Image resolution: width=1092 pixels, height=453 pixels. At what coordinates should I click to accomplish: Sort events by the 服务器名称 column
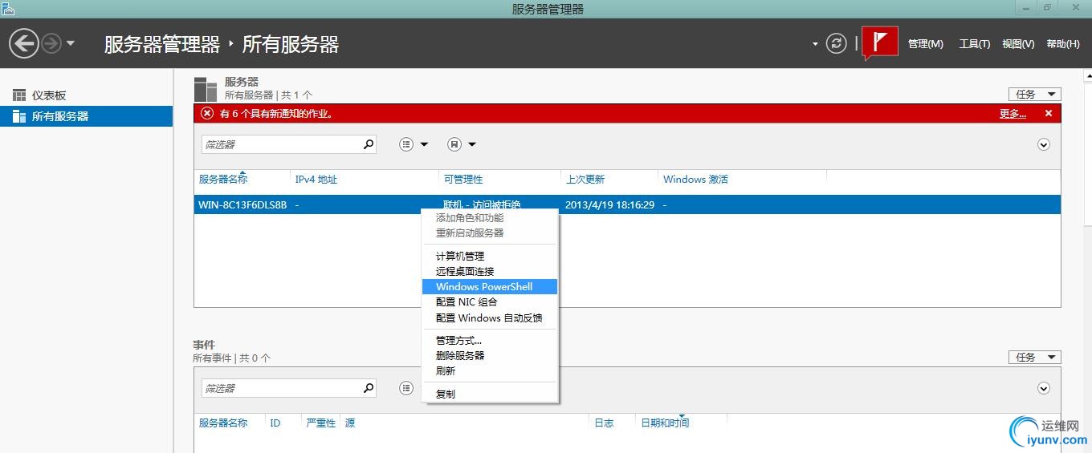(x=223, y=423)
